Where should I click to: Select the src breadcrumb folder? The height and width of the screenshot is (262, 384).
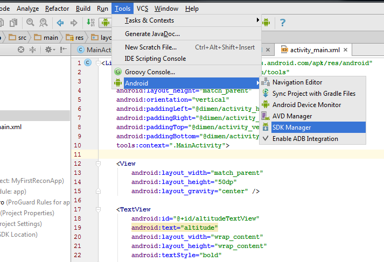tap(18, 38)
